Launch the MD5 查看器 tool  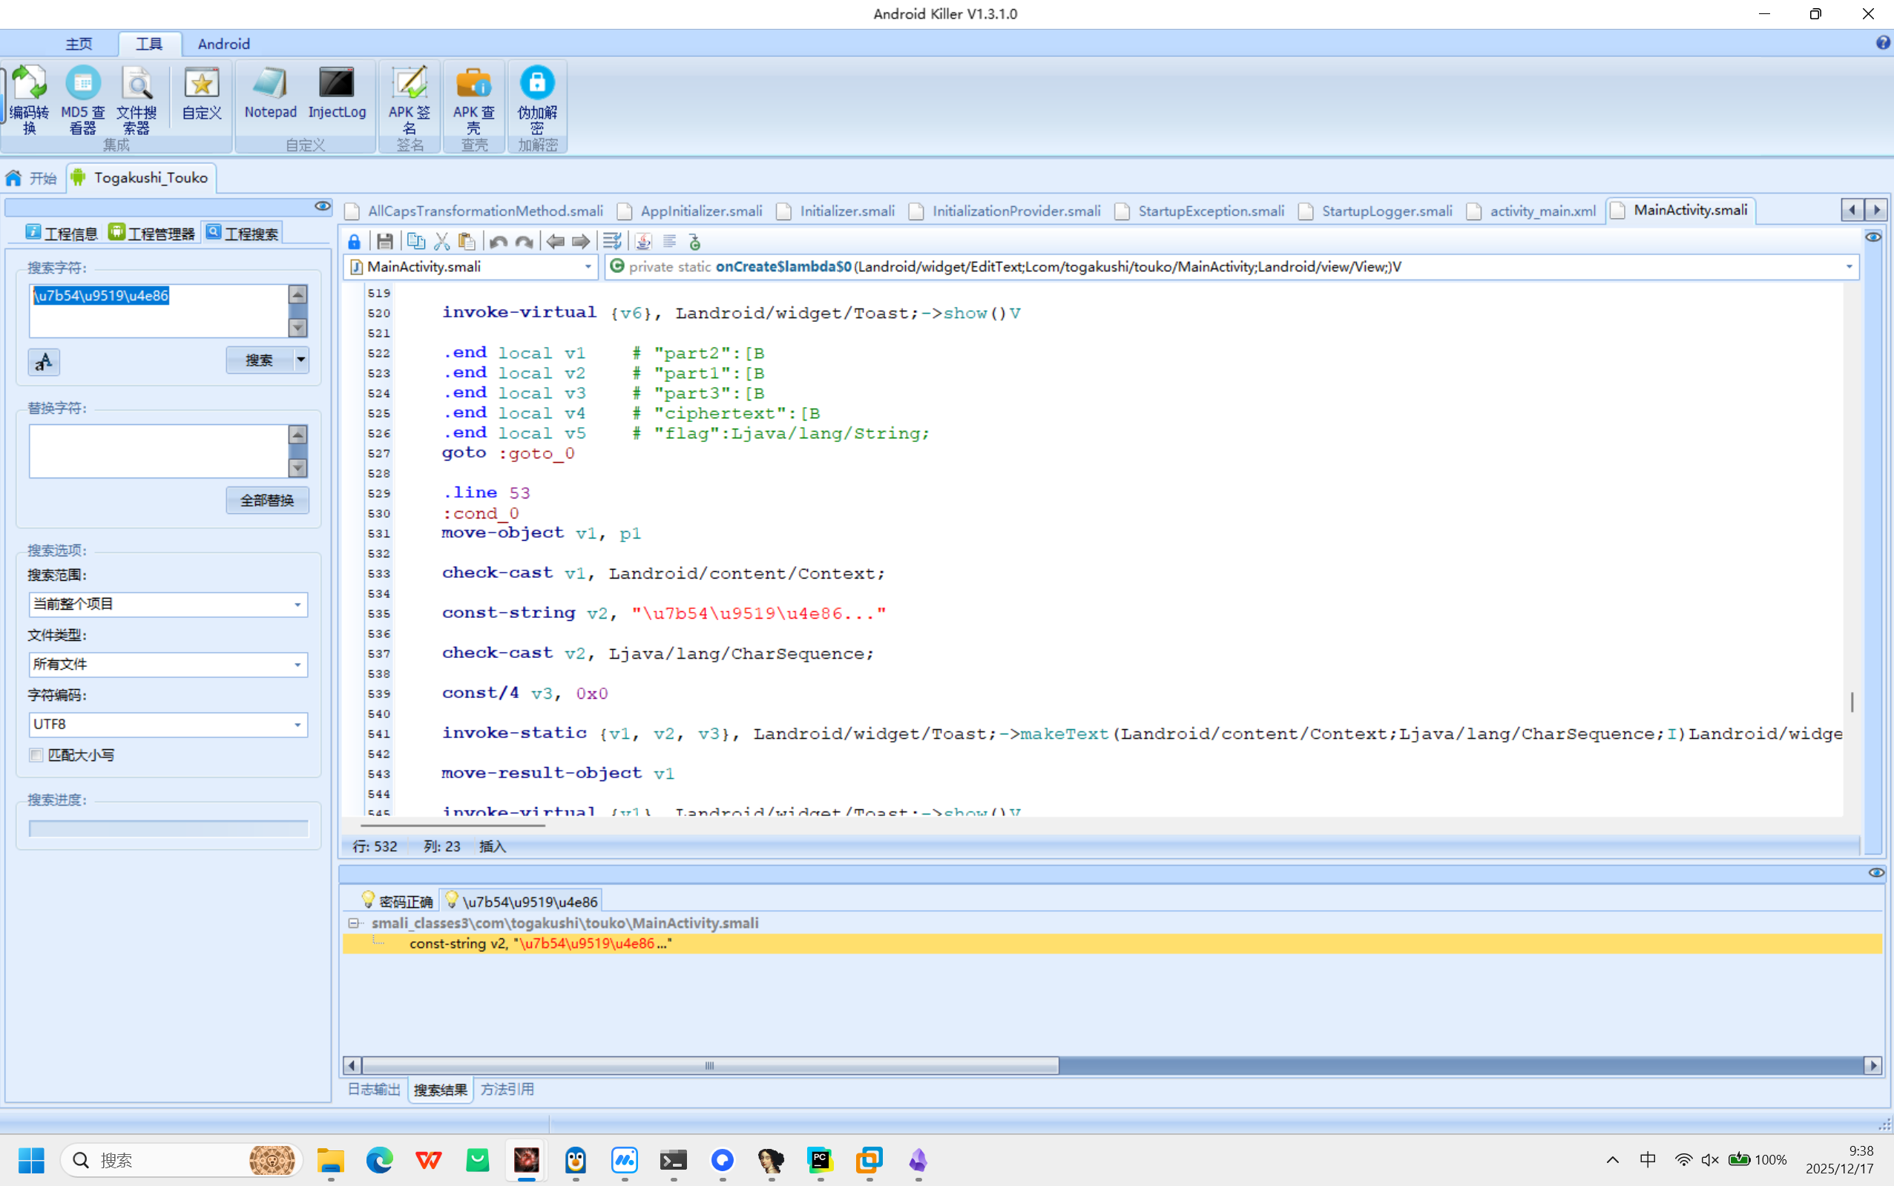pos(82,99)
